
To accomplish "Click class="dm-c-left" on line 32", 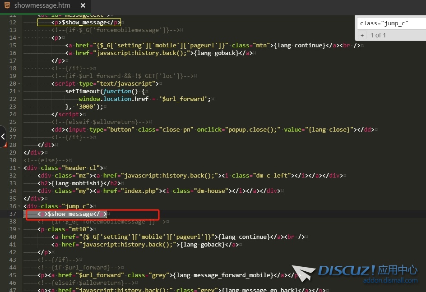I will click(261, 176).
